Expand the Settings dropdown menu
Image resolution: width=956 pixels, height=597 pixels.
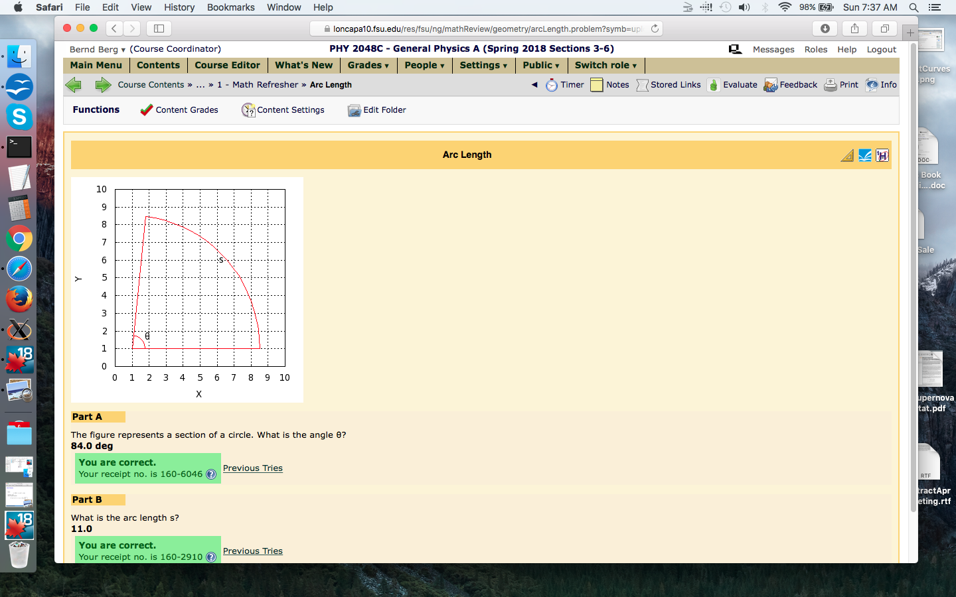483,65
